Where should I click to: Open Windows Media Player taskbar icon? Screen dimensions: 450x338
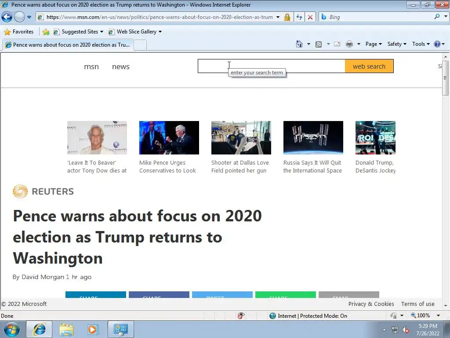93,329
